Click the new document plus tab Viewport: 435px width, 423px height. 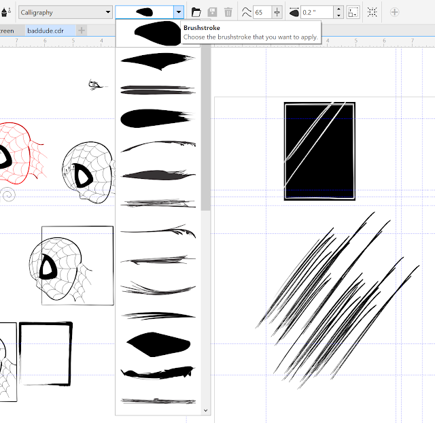click(82, 30)
